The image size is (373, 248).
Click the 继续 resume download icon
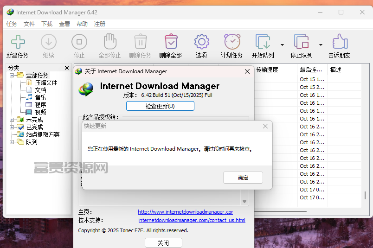coord(49,42)
